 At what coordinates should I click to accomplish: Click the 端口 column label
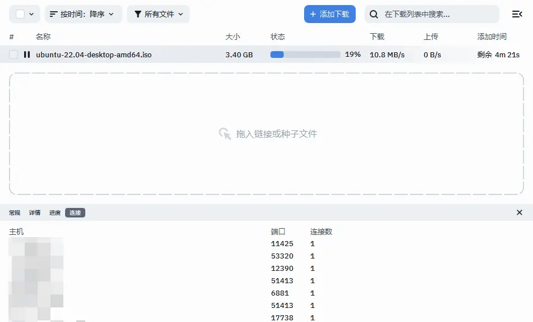click(x=278, y=232)
